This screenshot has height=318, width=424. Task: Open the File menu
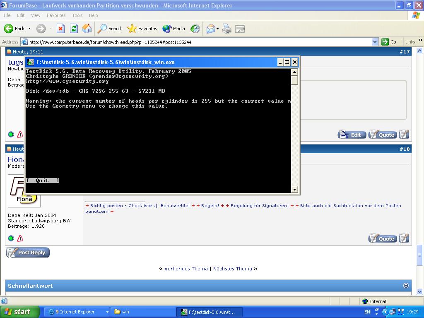point(7,15)
